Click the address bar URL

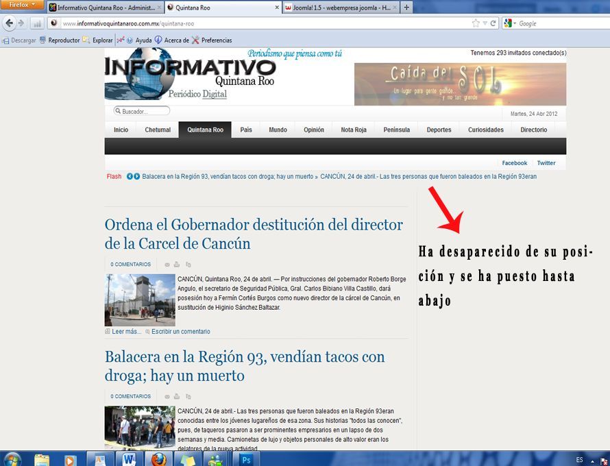coord(128,23)
